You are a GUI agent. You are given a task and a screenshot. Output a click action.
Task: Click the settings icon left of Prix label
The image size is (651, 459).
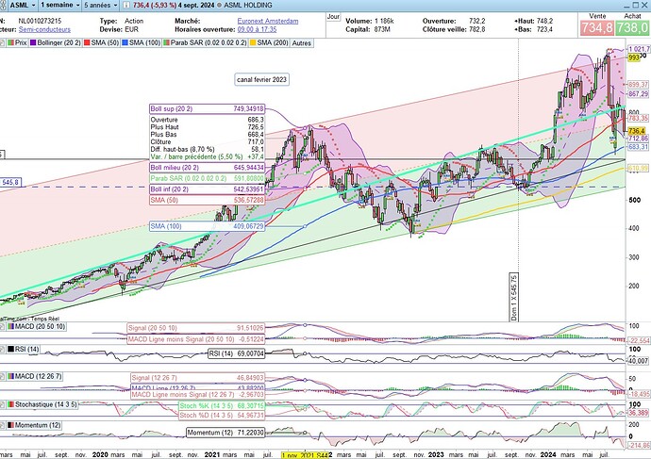click(x=3, y=42)
